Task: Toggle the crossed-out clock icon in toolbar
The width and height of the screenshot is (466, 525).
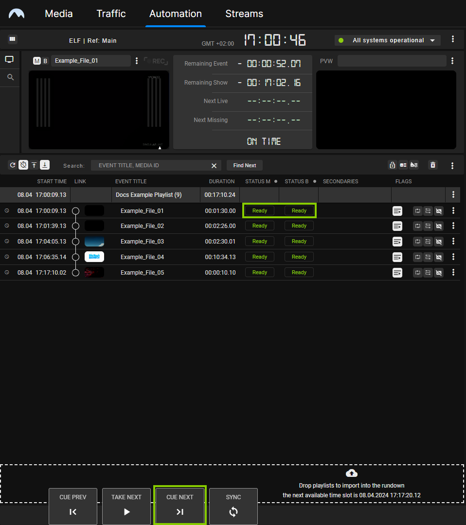Action: (x=23, y=165)
